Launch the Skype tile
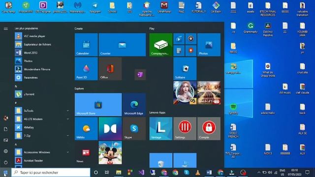 tap(134, 128)
